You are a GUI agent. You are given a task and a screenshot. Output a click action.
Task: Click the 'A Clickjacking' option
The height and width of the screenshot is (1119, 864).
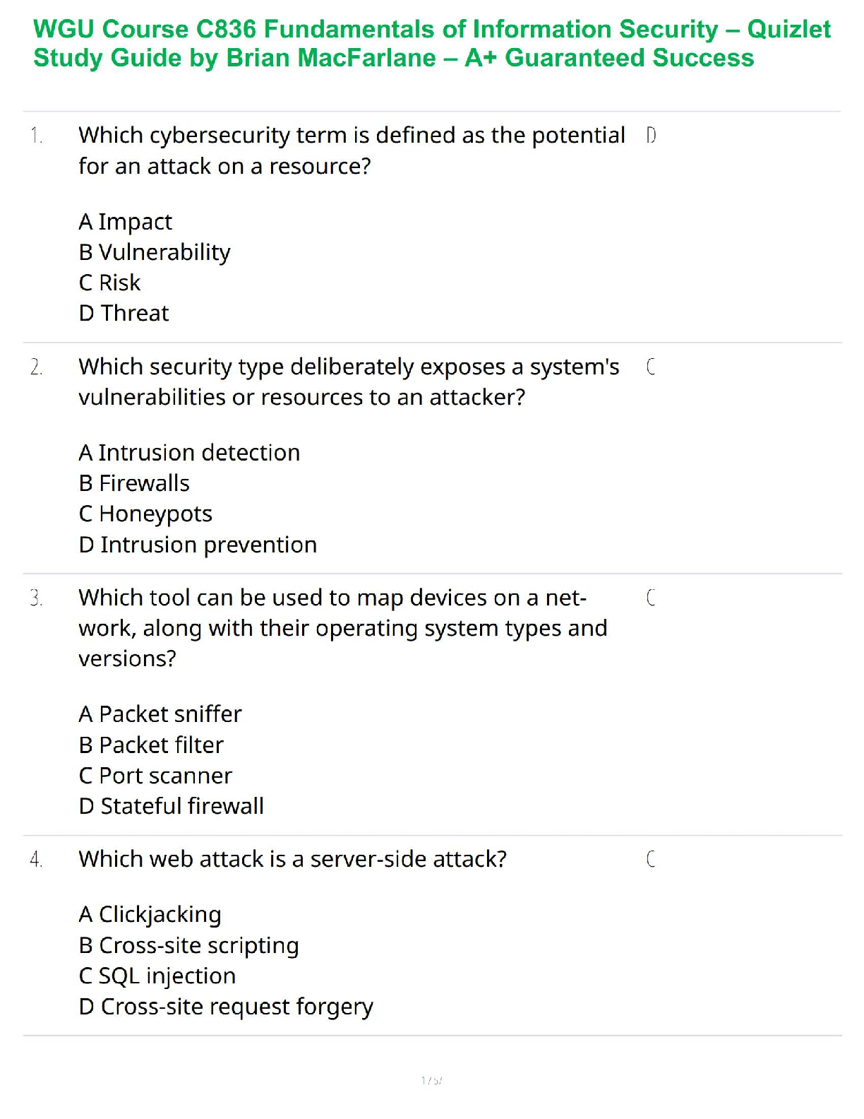[x=150, y=915]
